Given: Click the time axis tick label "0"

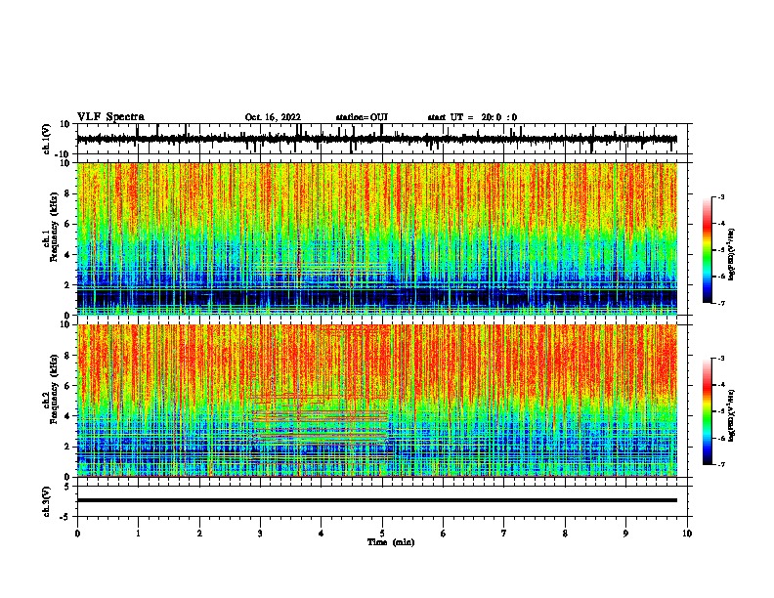Looking at the screenshot, I should point(77,534).
